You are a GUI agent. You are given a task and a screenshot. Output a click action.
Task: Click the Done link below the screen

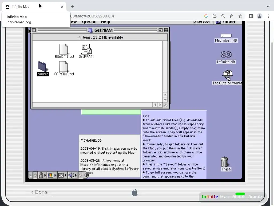39,192
